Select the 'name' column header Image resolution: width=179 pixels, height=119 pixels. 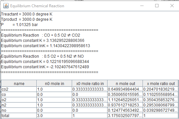(19, 84)
